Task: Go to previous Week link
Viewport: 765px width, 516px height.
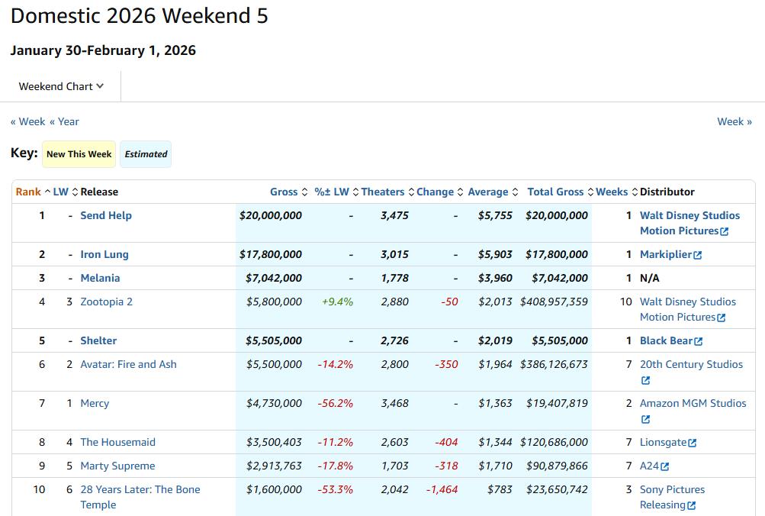Action: pyautogui.click(x=27, y=121)
